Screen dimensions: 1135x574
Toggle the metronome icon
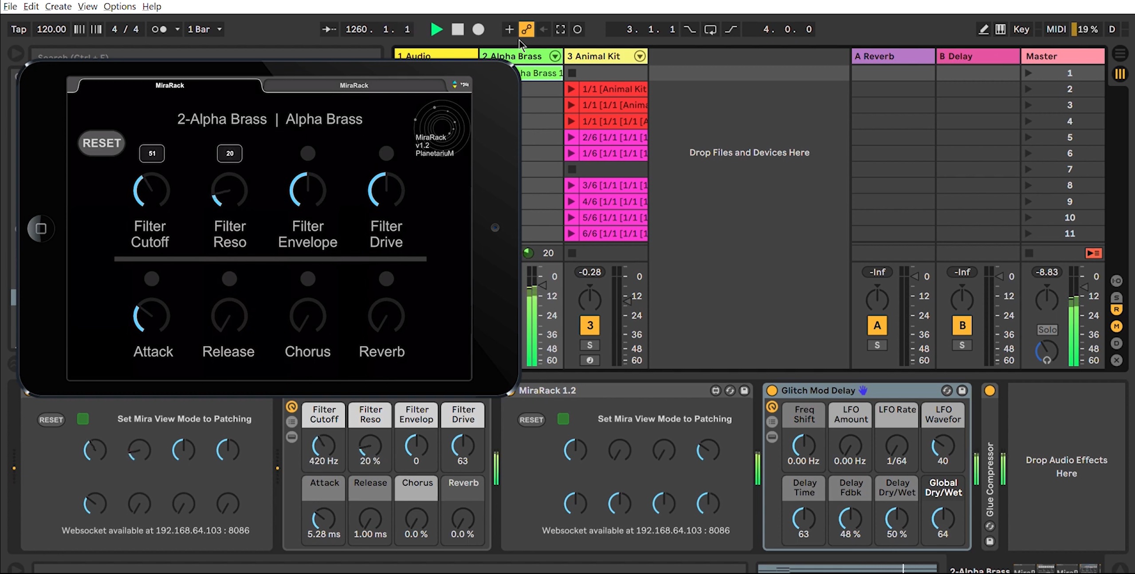[159, 29]
